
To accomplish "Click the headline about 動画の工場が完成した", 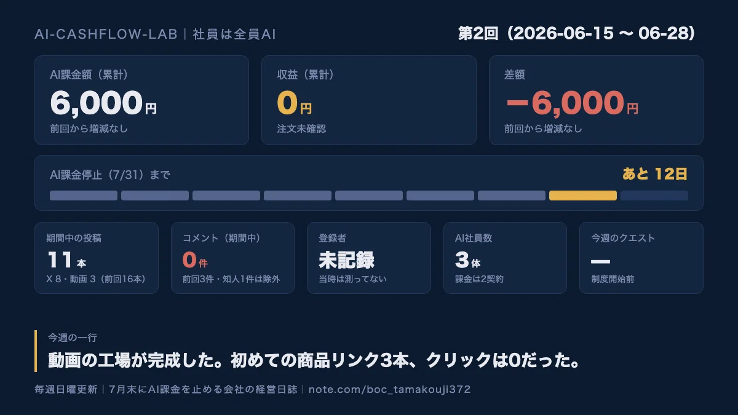I will (x=315, y=360).
